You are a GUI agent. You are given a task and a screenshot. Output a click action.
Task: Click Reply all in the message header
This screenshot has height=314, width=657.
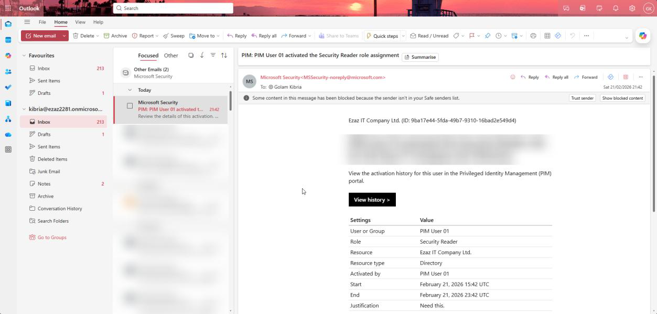(556, 77)
